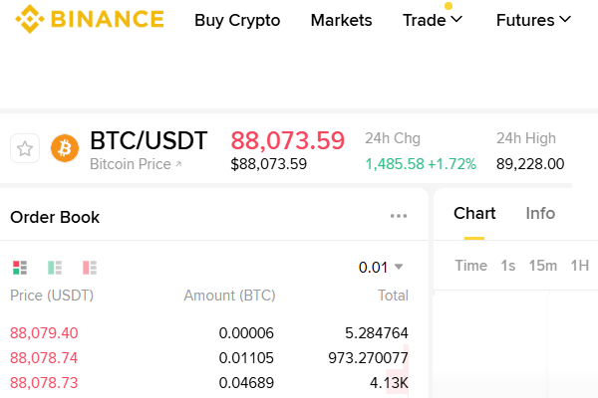Select the 1s chart interval
The image size is (598, 398).
coord(508,265)
